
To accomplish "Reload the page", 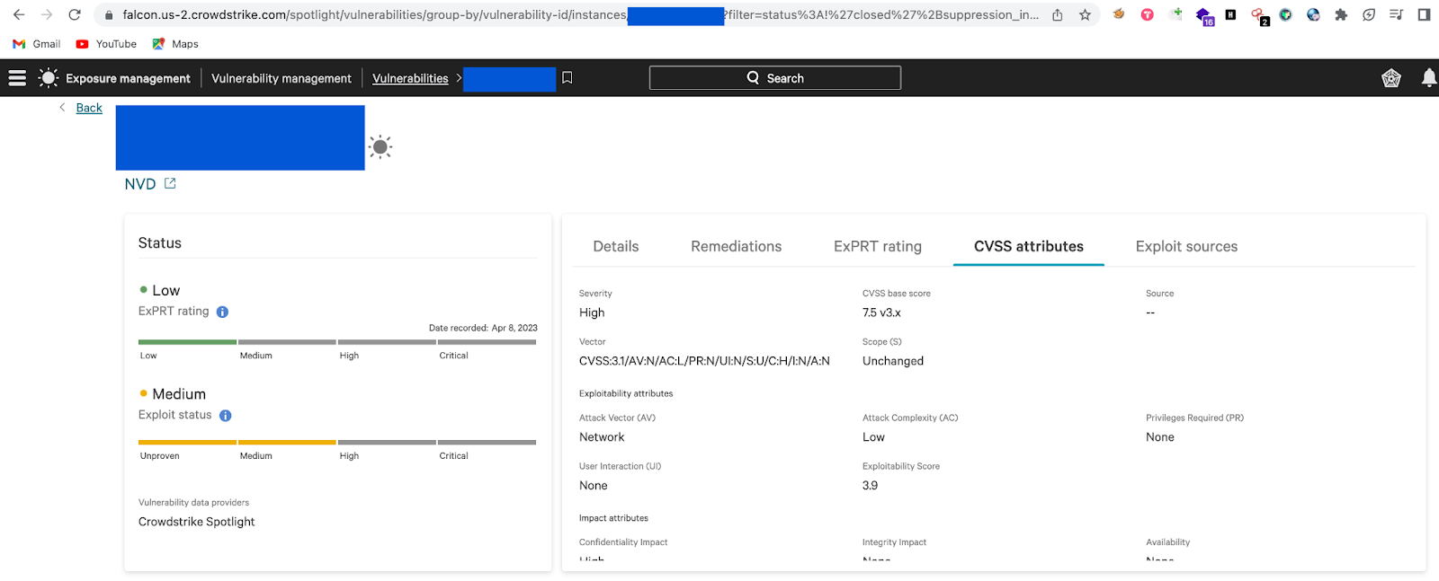I will [x=75, y=14].
